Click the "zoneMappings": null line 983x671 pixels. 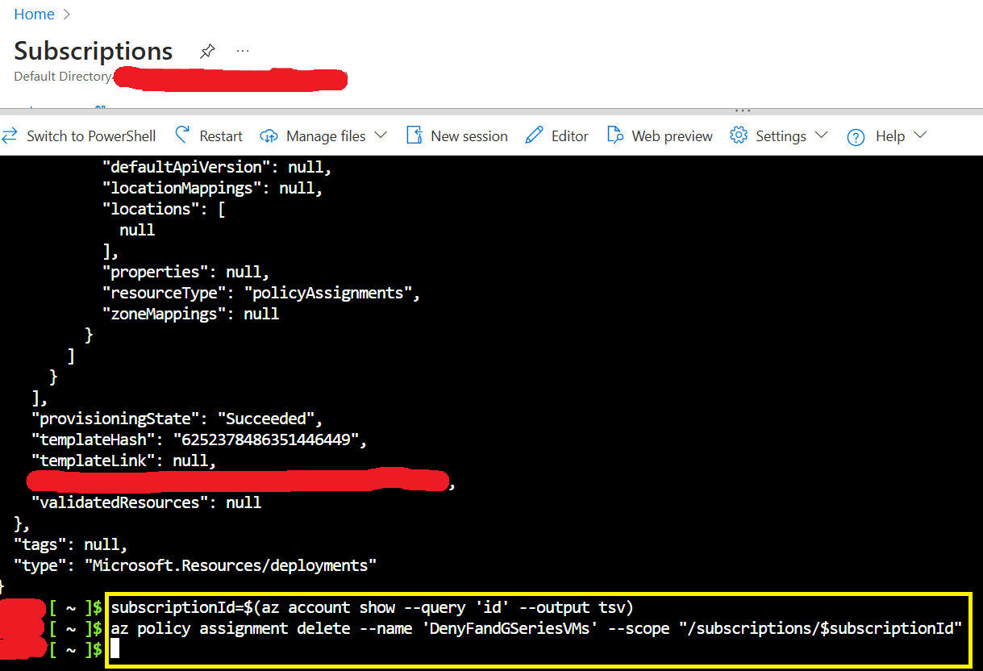190,314
